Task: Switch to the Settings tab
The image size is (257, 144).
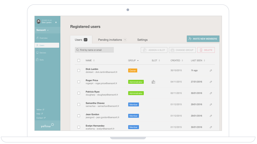Action: tap(142, 40)
